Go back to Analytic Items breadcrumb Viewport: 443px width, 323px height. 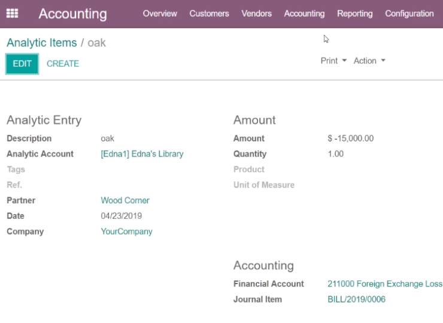click(x=41, y=43)
